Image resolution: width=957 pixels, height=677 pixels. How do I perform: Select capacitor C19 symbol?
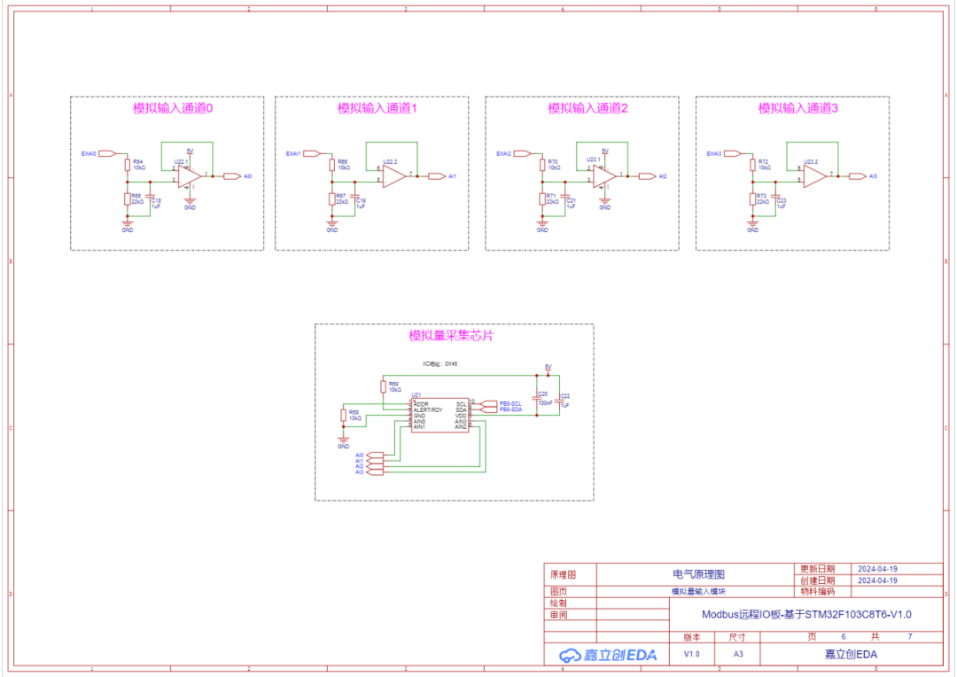point(354,197)
